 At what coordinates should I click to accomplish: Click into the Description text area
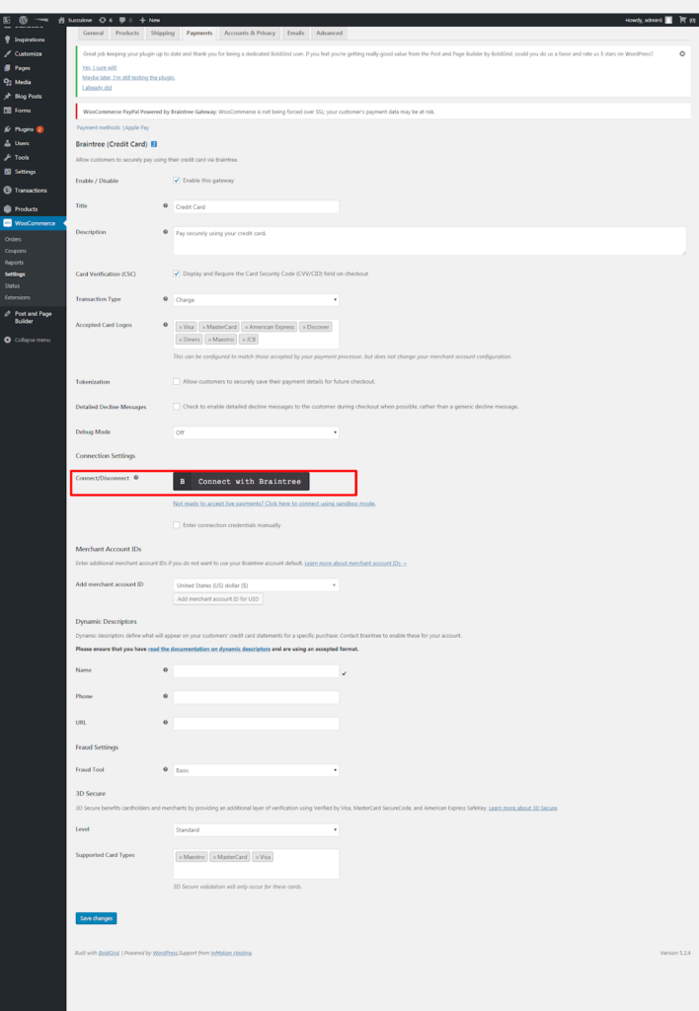point(429,241)
